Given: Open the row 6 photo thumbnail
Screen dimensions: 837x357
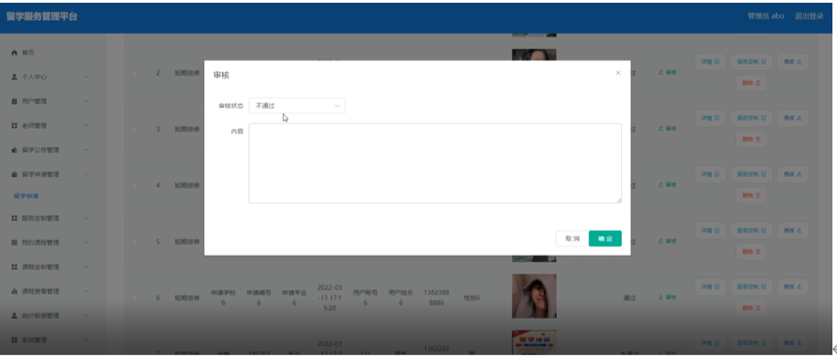Looking at the screenshot, I should click(x=534, y=296).
